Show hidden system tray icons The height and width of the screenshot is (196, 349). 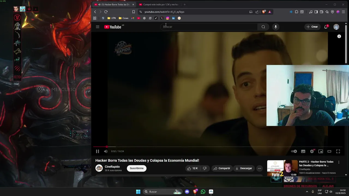[307, 192]
